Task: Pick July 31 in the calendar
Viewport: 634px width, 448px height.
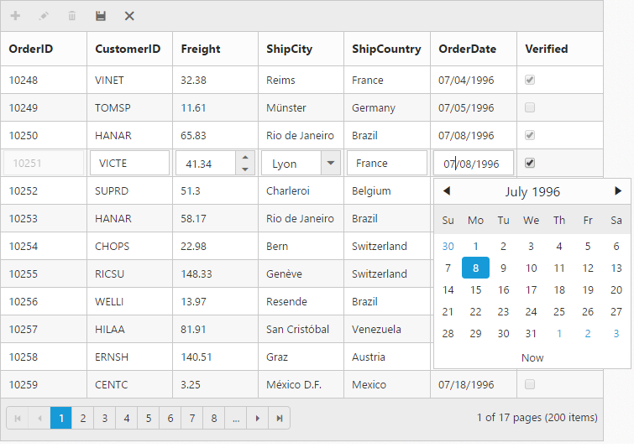Action: pyautogui.click(x=531, y=333)
